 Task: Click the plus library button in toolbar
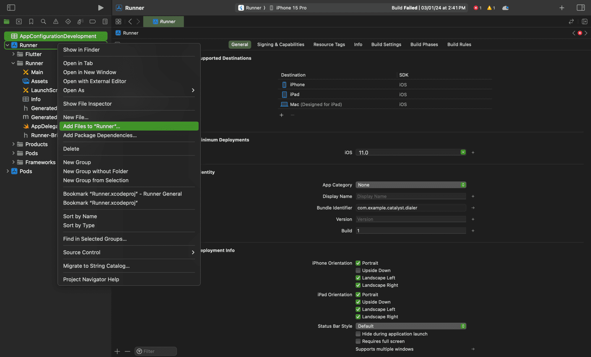point(562,8)
